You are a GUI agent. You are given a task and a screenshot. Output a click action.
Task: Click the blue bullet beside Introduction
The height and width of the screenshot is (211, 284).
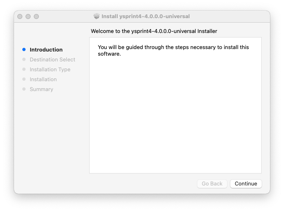coord(24,49)
